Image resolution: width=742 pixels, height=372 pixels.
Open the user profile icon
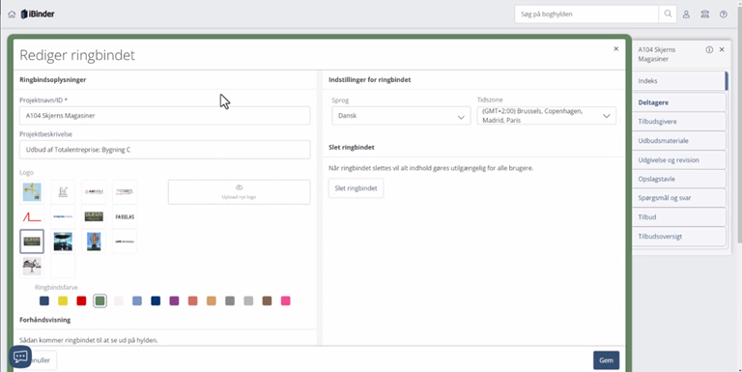tap(686, 14)
